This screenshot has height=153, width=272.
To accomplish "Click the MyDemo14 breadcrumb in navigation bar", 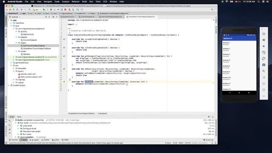I will (12, 13).
